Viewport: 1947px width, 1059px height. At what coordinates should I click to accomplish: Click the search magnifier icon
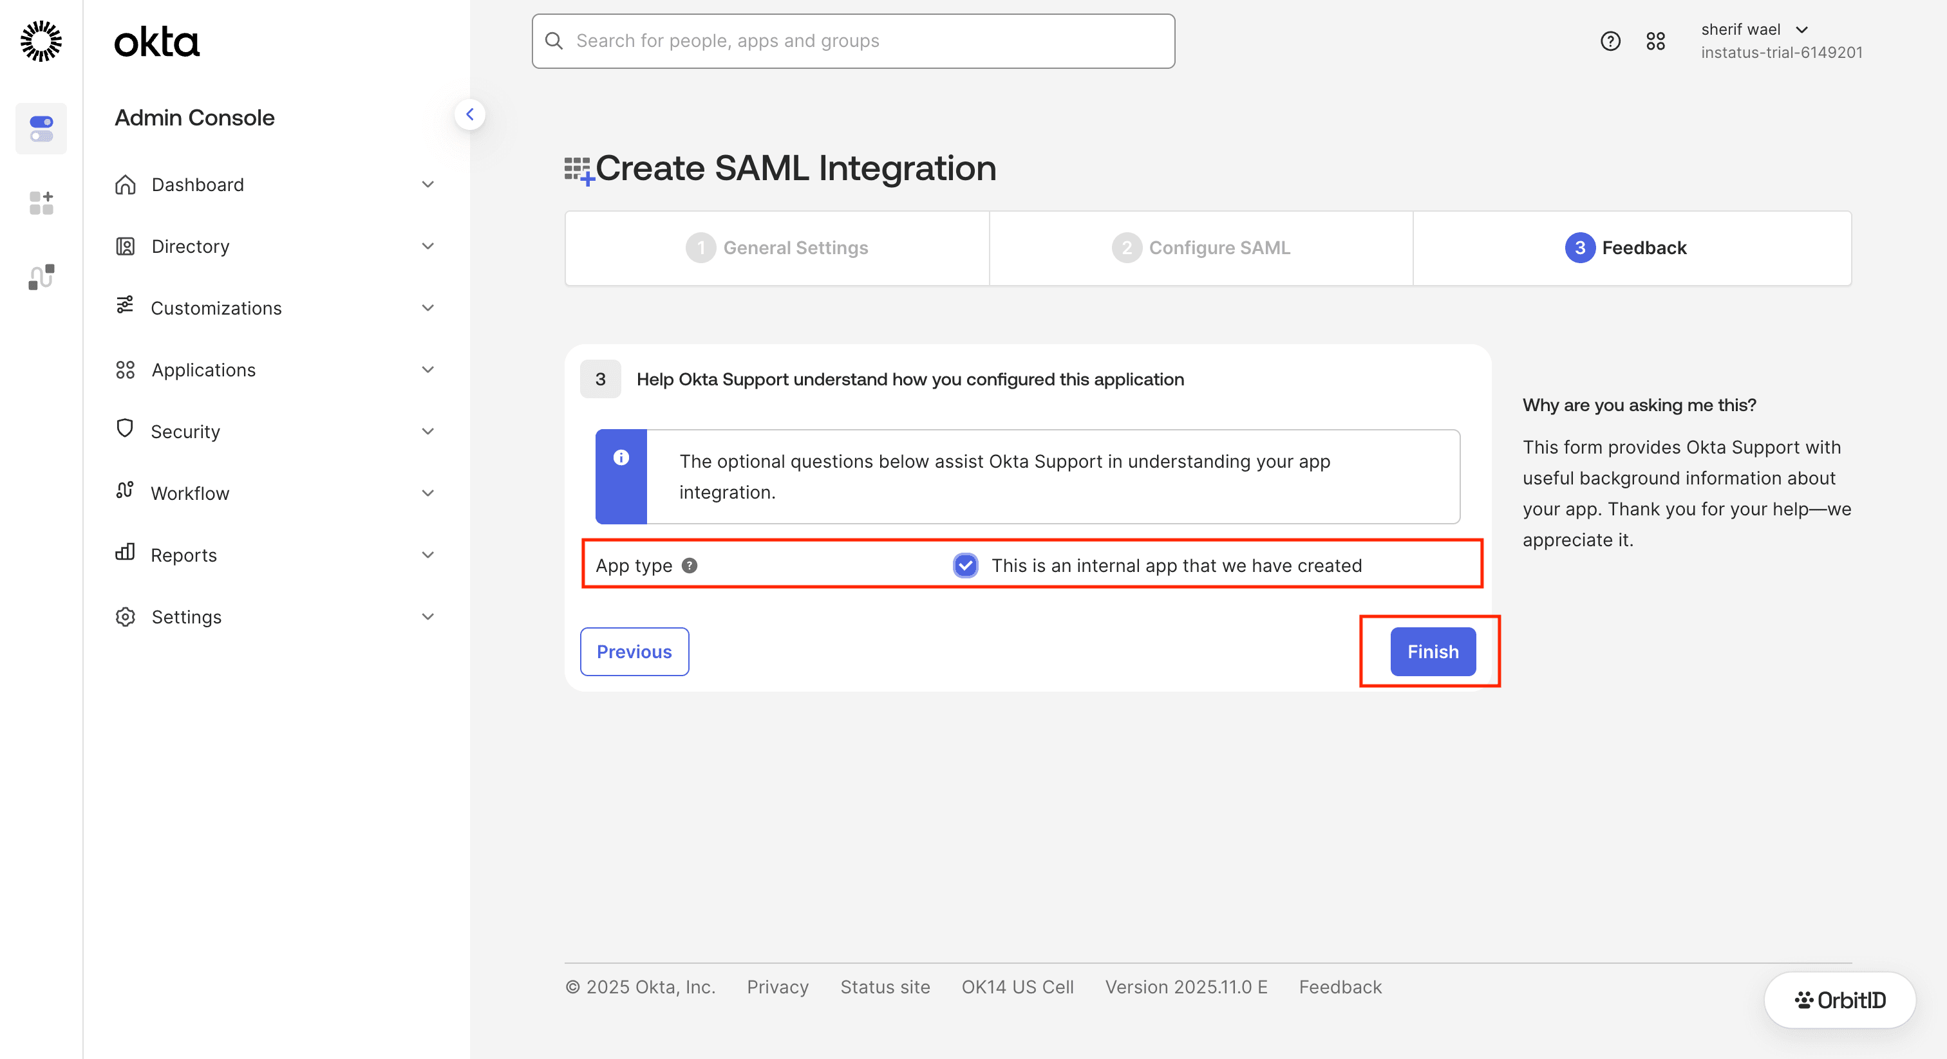click(x=554, y=41)
